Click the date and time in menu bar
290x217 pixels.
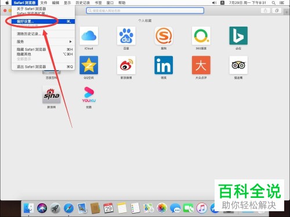click(248, 3)
